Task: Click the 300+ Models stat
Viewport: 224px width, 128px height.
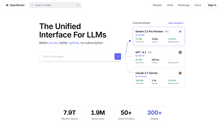Action: (x=155, y=115)
